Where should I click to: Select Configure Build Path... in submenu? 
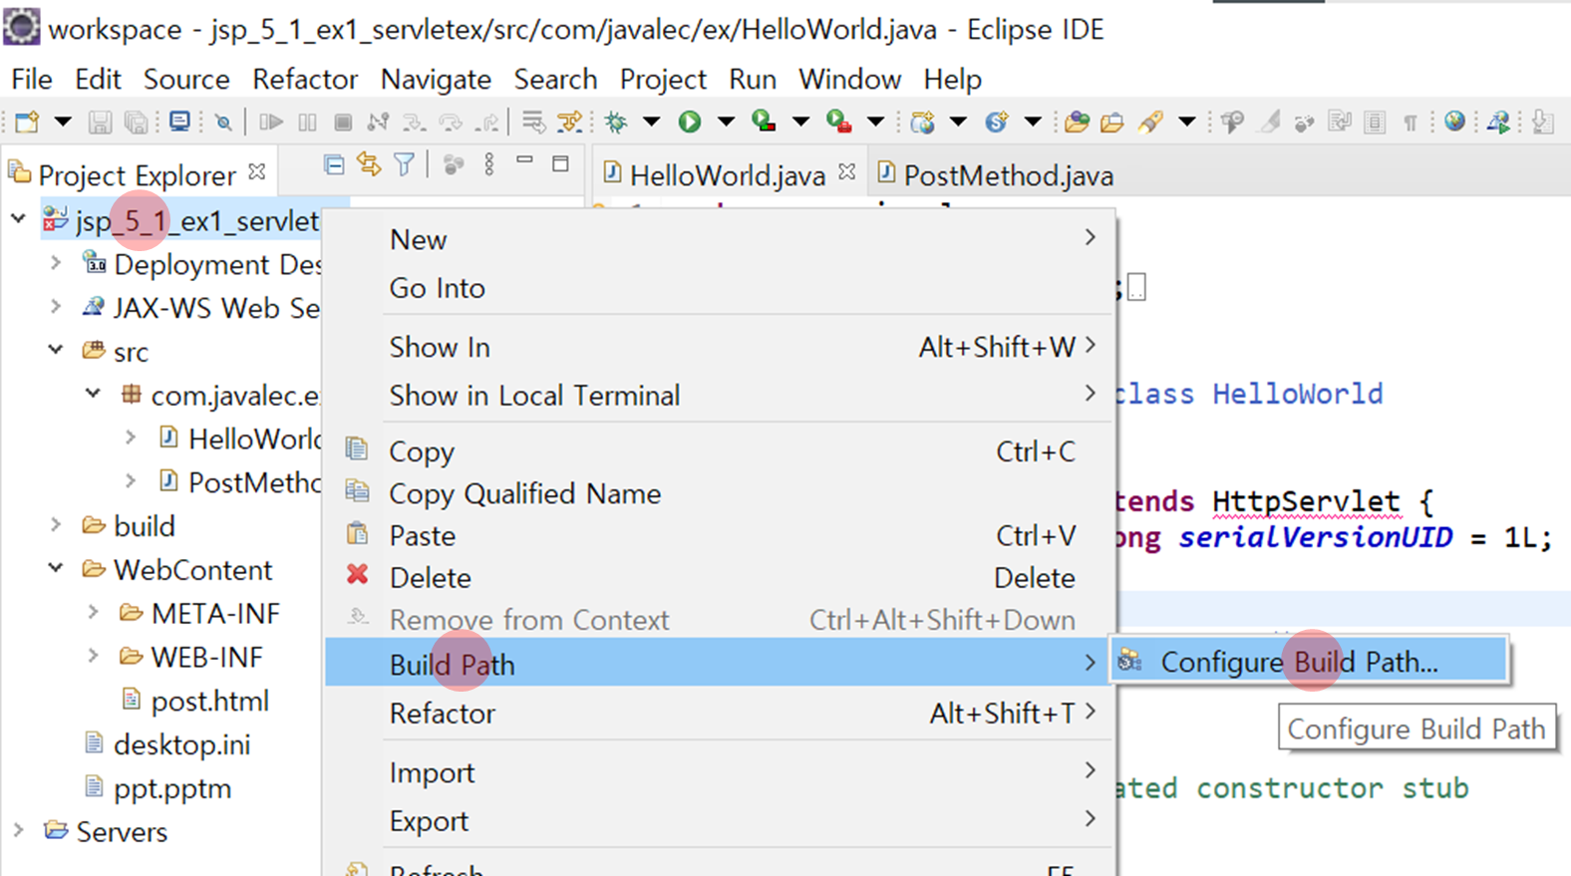point(1308,662)
